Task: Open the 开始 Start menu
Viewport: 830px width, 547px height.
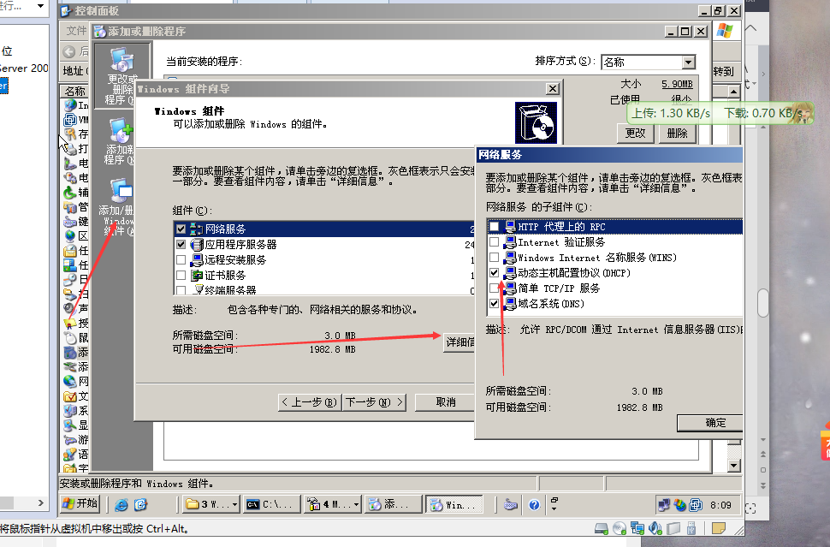Action: click(x=80, y=504)
